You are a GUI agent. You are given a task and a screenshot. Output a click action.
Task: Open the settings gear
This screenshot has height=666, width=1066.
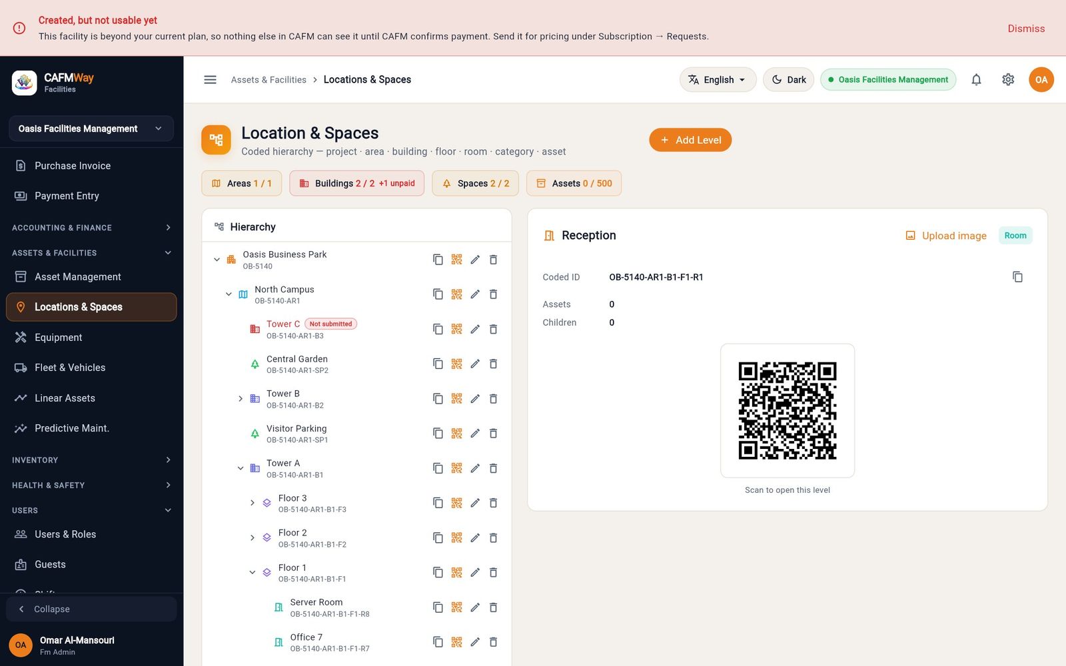(1008, 80)
